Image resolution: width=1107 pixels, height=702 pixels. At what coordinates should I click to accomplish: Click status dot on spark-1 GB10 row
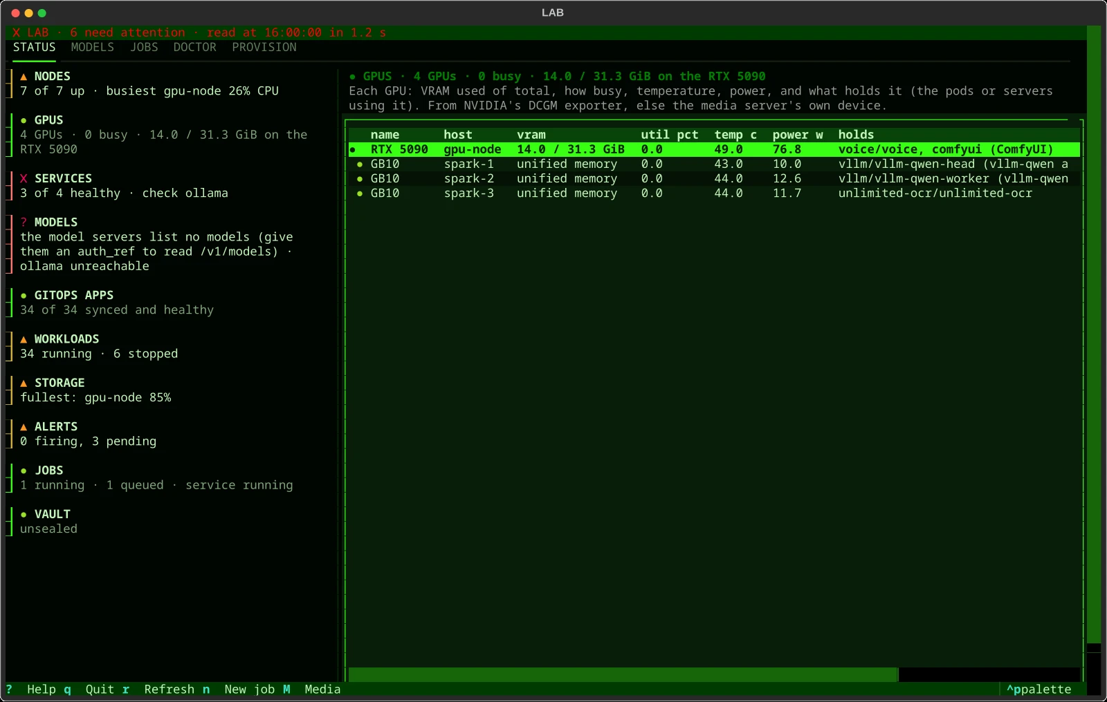tap(359, 164)
